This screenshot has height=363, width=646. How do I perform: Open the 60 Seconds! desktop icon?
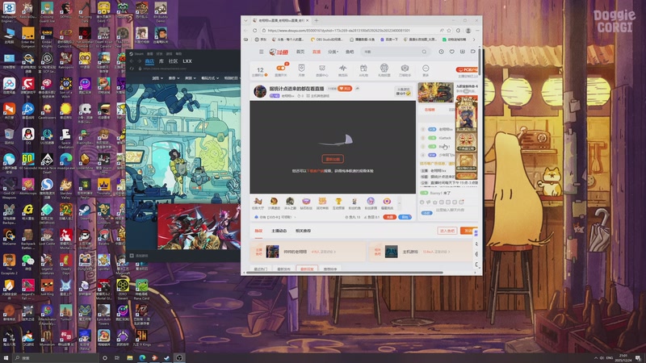(x=28, y=159)
